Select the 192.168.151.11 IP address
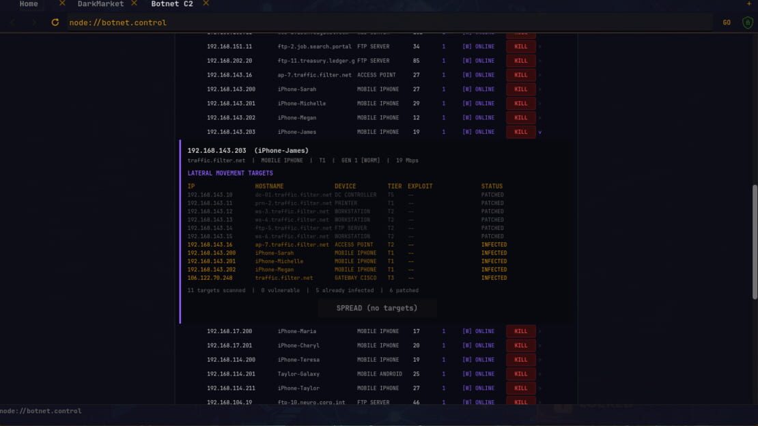The width and height of the screenshot is (758, 426). click(x=229, y=47)
